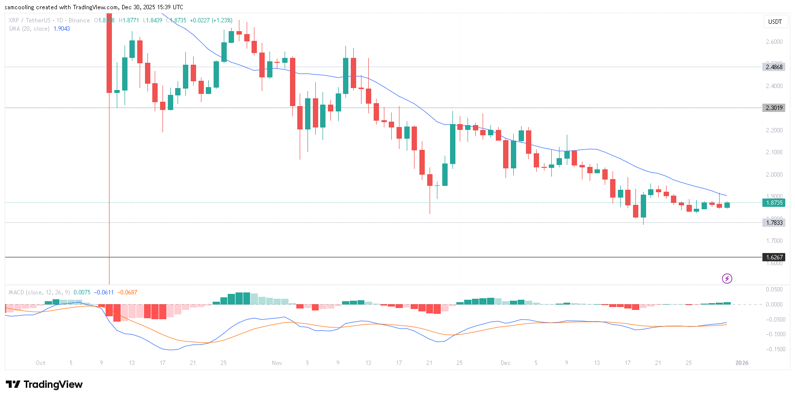The width and height of the screenshot is (795, 399).
Task: Open the USDT currency selector
Action: 775,21
